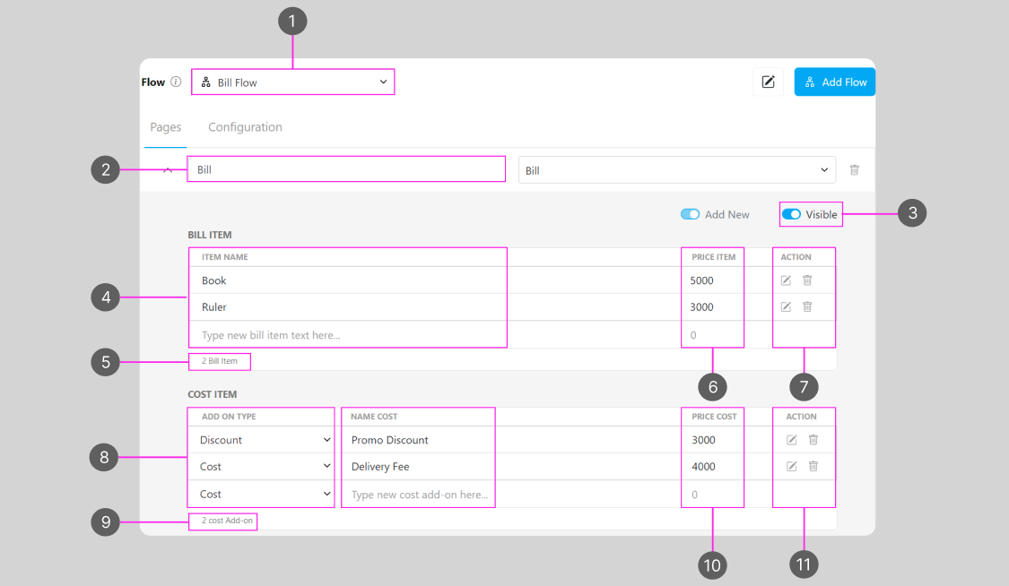Click the new cost add-on name field
This screenshot has width=1009, height=586.
(419, 495)
